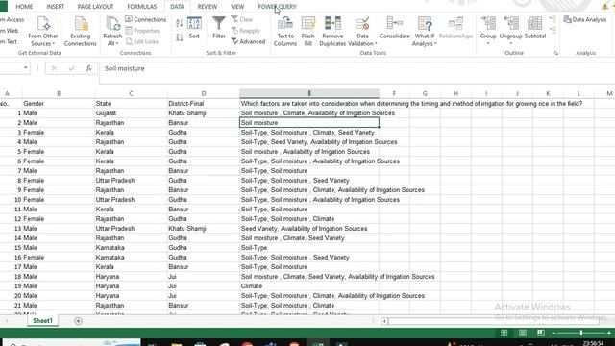Open the VIEW ribbon tab

coord(237,7)
